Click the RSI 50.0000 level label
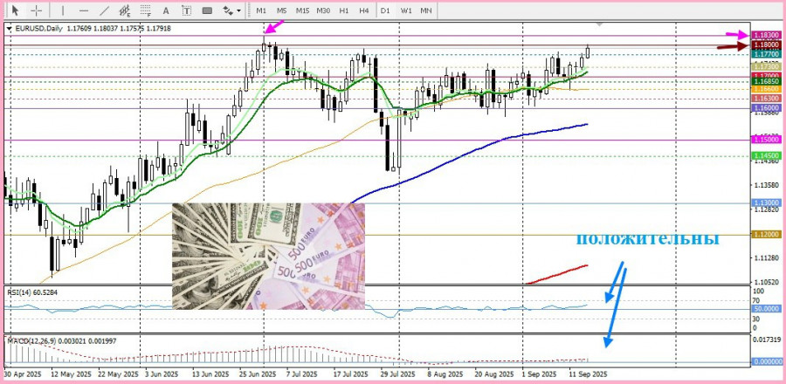Image resolution: width=786 pixels, height=384 pixels. click(x=765, y=309)
